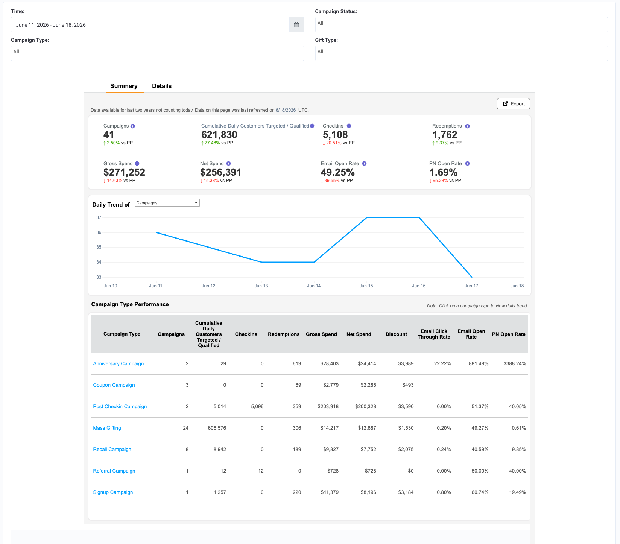This screenshot has width=620, height=544.
Task: Switch to the Details tab
Action: coord(162,86)
